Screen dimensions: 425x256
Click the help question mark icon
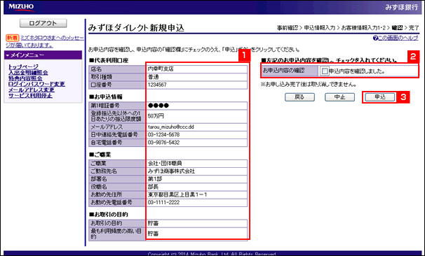[x=375, y=38]
